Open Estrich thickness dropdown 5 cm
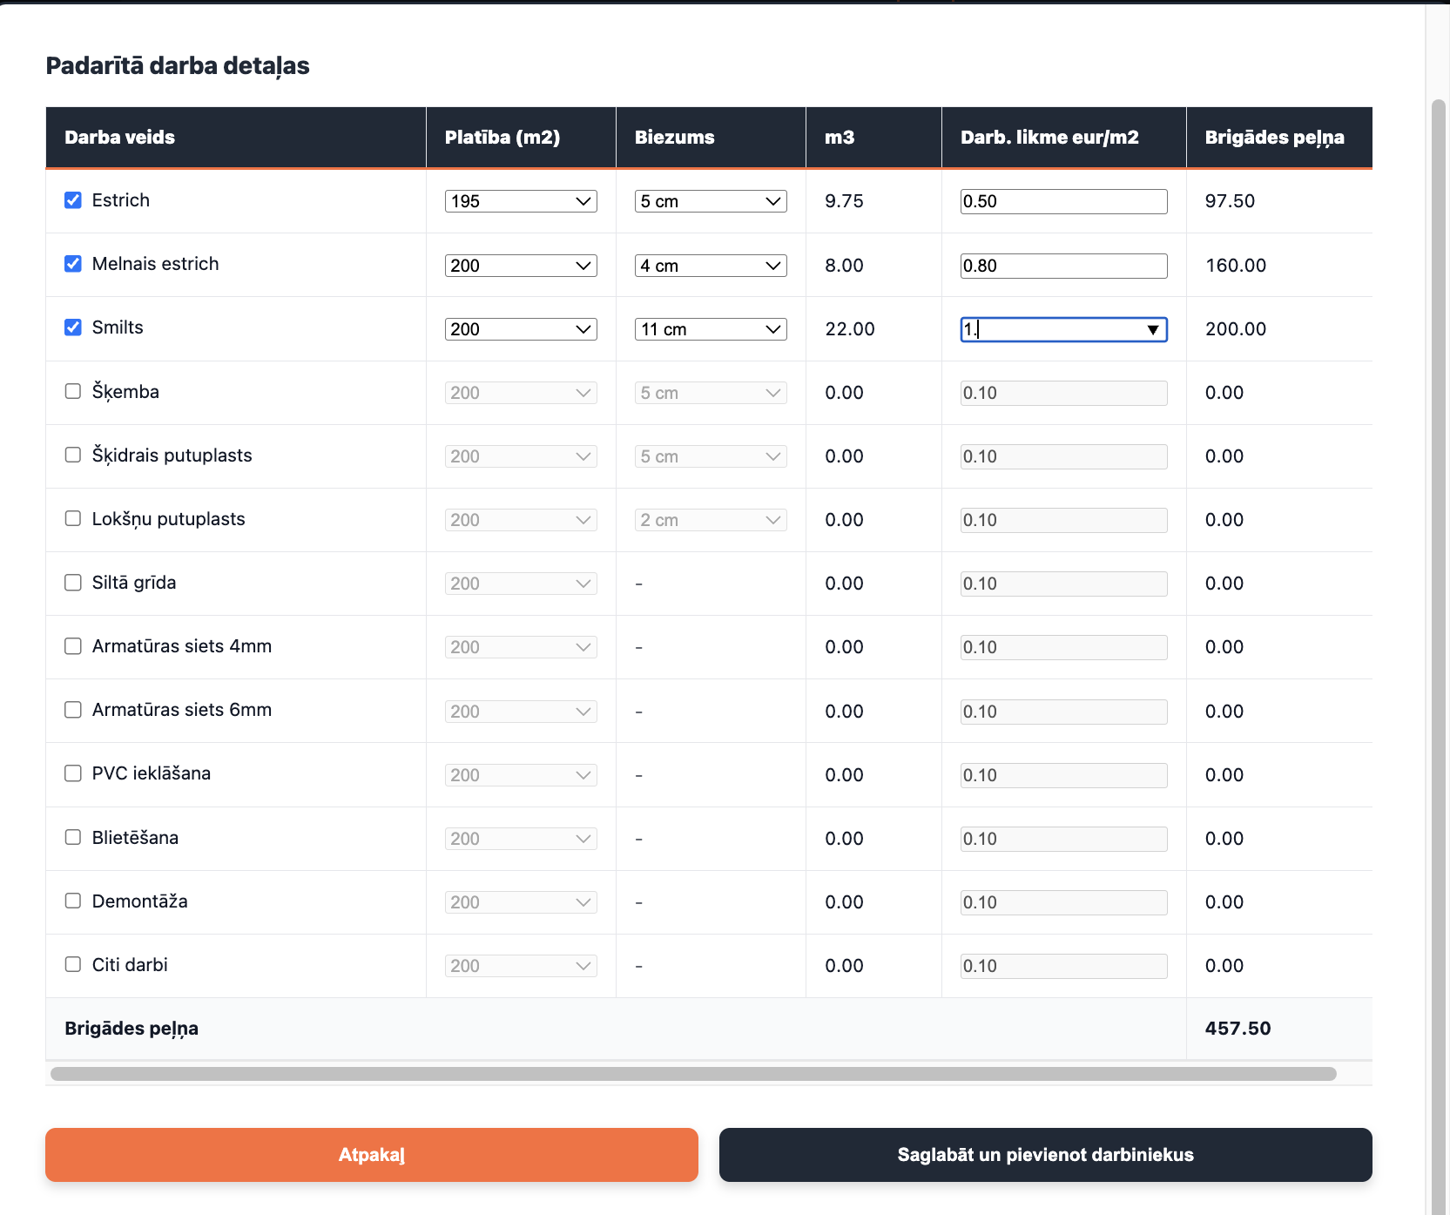The image size is (1450, 1215). (x=711, y=201)
